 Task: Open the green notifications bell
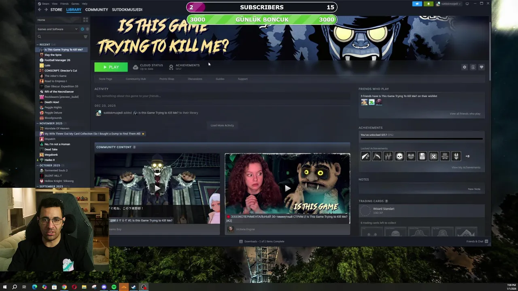pos(429,4)
